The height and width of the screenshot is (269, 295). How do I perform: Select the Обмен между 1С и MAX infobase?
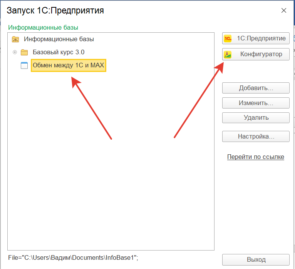click(x=69, y=65)
